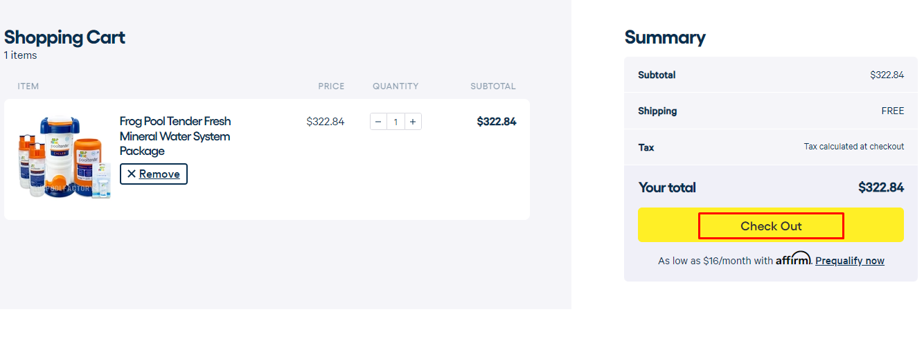Click the QUANTITY column header
This screenshot has width=924, height=341.
[x=396, y=86]
